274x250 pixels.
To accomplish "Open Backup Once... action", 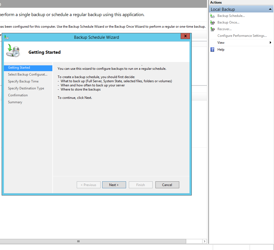I will tap(228, 22).
